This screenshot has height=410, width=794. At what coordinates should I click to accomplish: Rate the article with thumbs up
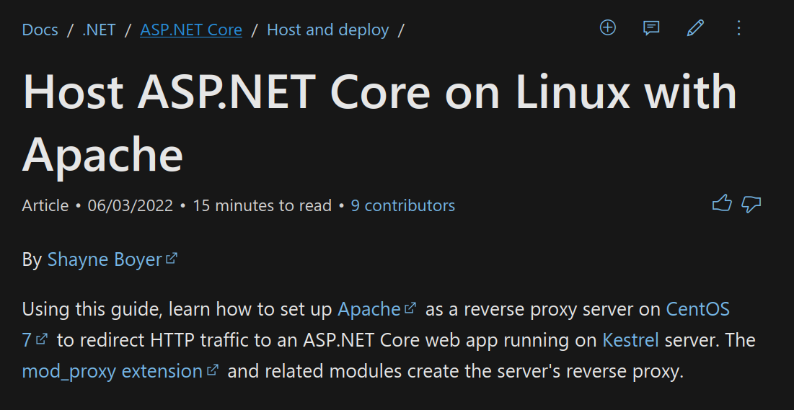pyautogui.click(x=722, y=203)
